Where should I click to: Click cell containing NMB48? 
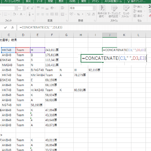[x=9, y=65]
